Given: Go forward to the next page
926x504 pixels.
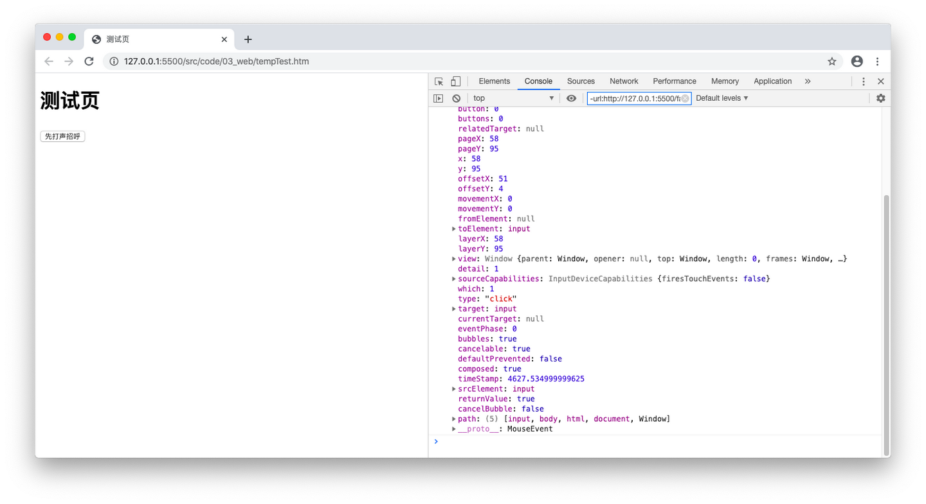Looking at the screenshot, I should pos(69,62).
